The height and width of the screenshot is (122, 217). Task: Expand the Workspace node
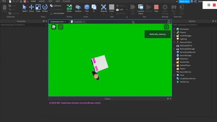[174, 29]
